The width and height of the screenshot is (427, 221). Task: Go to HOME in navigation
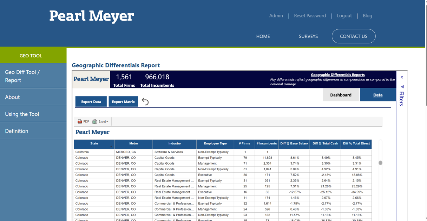(x=263, y=36)
